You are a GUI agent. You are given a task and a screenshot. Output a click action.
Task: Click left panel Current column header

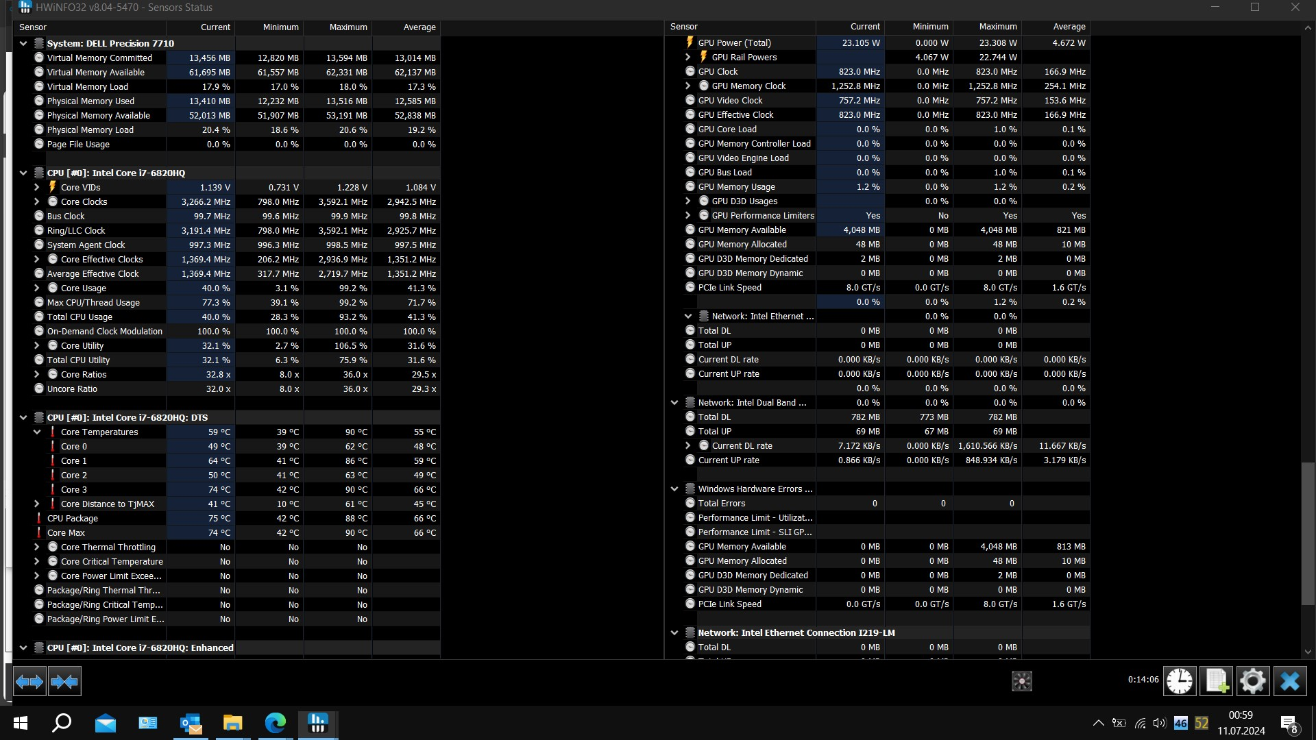200,27
